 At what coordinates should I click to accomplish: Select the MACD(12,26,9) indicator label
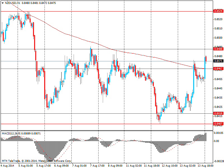(x=11, y=134)
